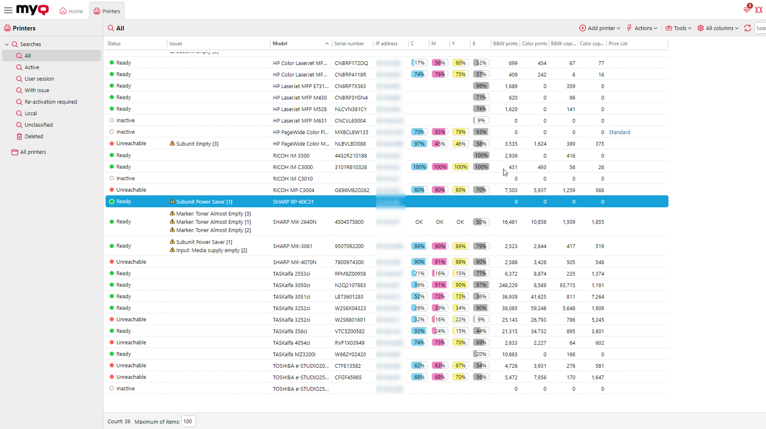Click warning icon for Toner Almost Empty [3]
The height and width of the screenshot is (429, 766).
coord(172,214)
